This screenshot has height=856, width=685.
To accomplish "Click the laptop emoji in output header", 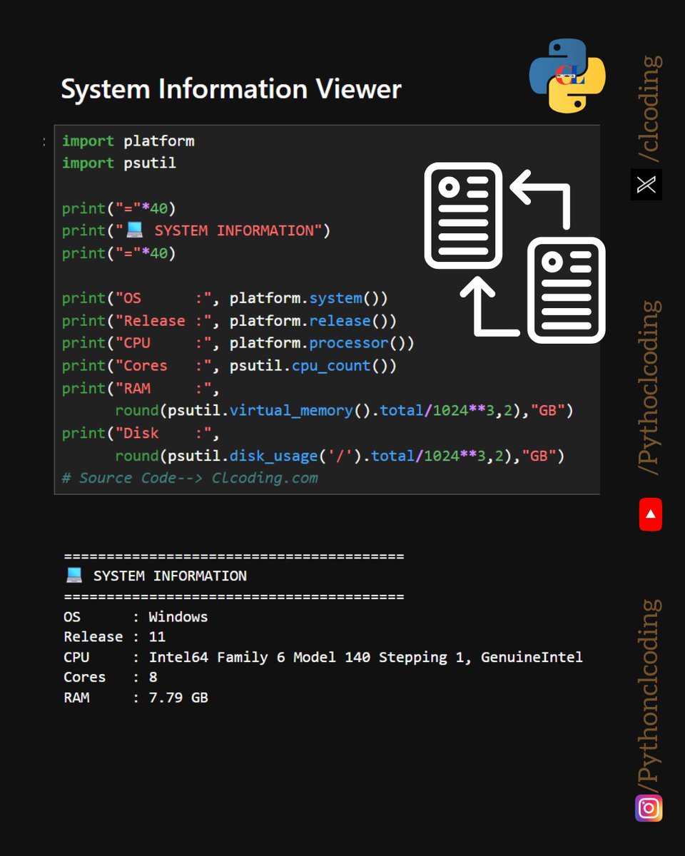I will pyautogui.click(x=73, y=575).
